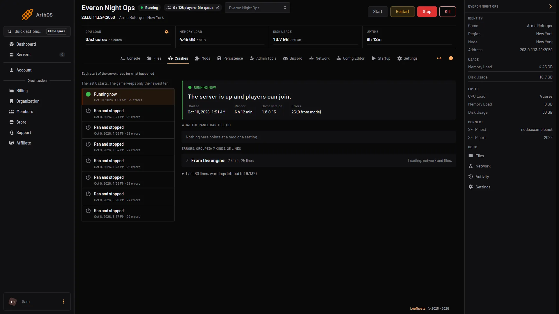Viewport: 559px width, 314px height.
Task: Open Settings from the Go To list
Action: point(480,187)
